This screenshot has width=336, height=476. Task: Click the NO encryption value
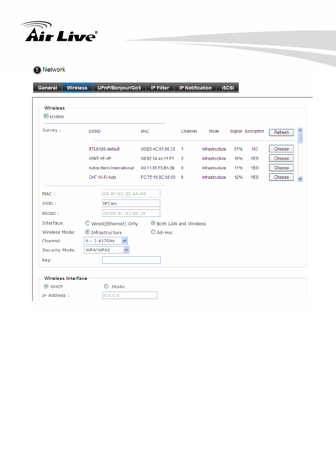pyautogui.click(x=255, y=149)
